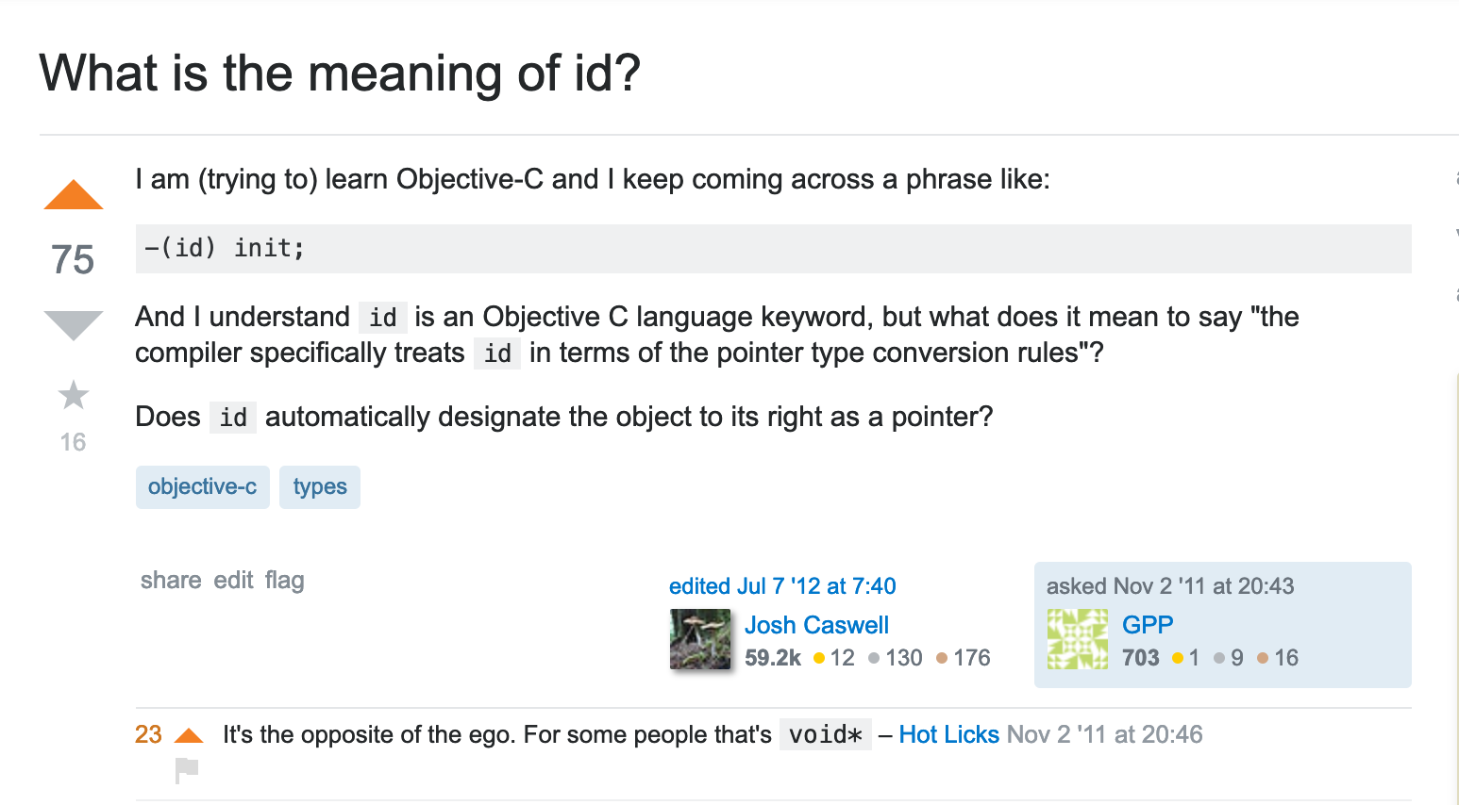Flag the Hot Licks comment

click(187, 770)
